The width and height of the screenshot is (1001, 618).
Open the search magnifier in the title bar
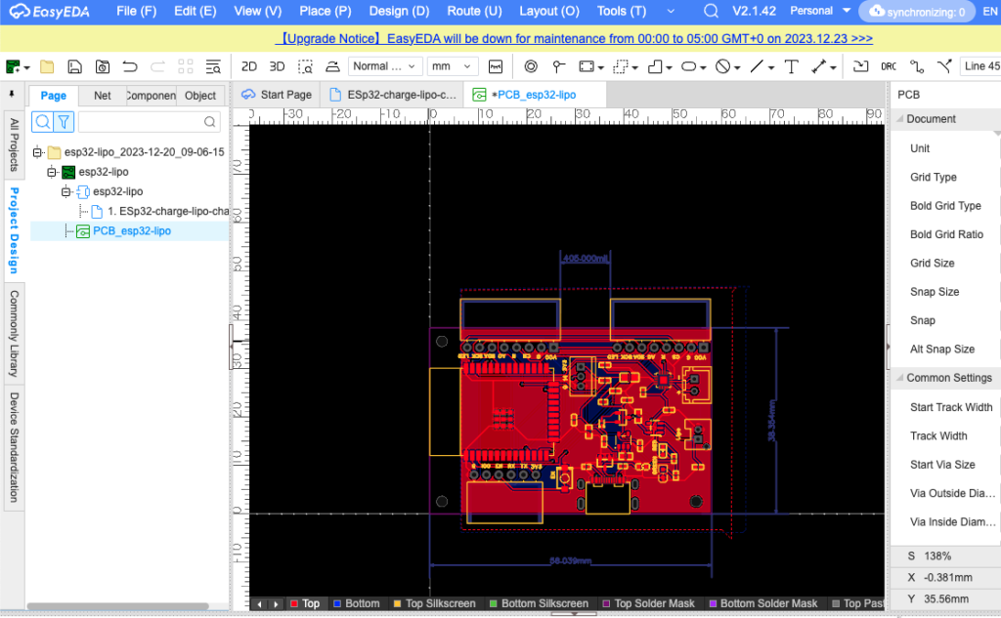711,12
